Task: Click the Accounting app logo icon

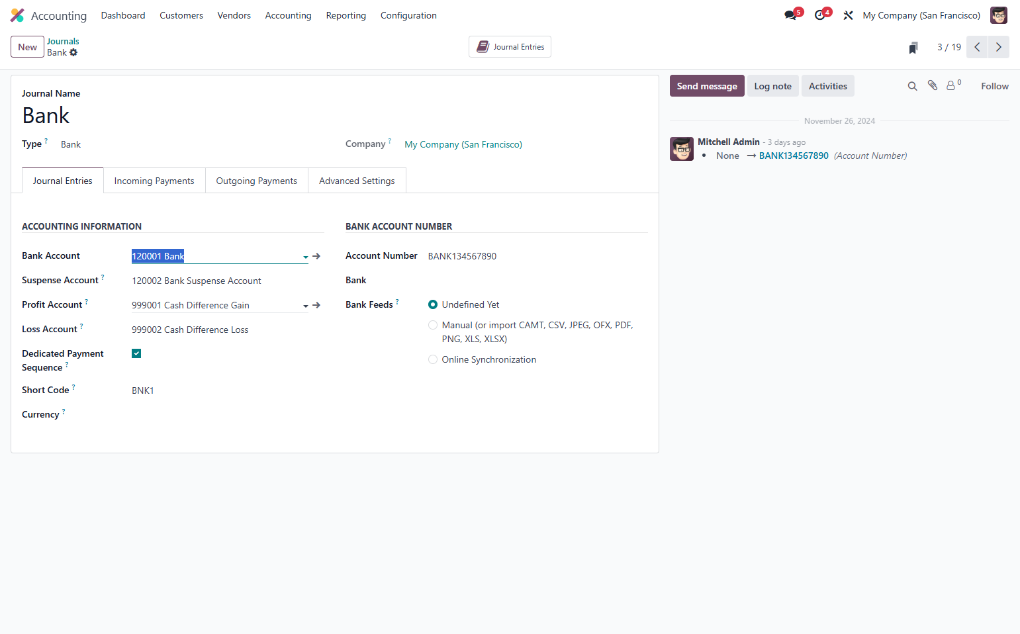Action: (x=17, y=15)
